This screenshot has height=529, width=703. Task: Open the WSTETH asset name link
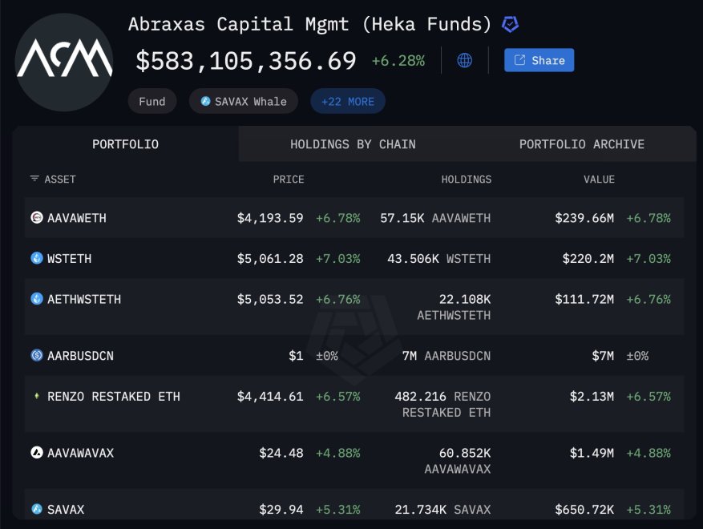coord(69,259)
